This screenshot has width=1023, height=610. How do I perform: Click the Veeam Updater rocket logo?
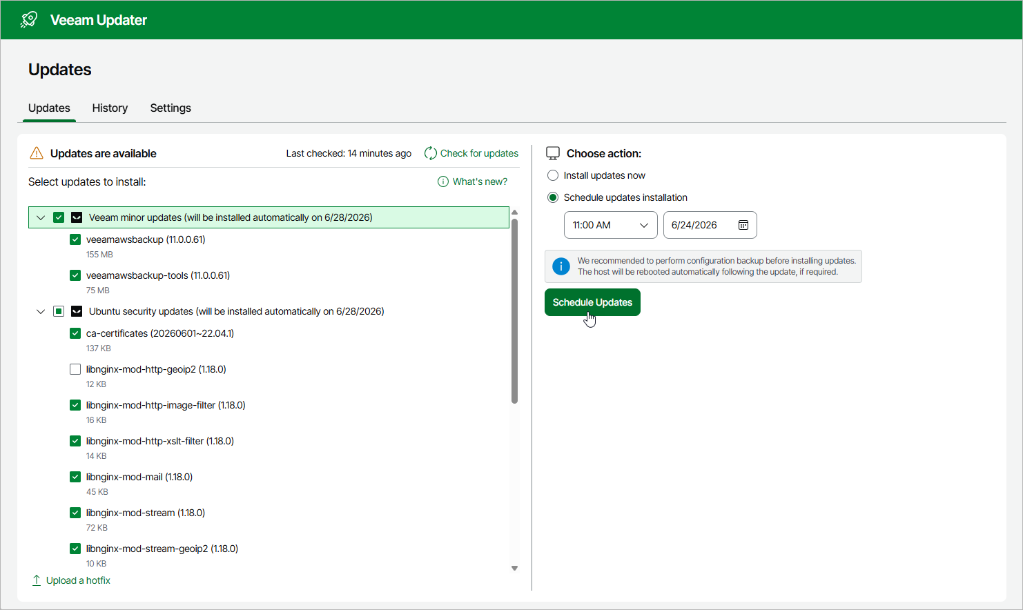(x=29, y=19)
